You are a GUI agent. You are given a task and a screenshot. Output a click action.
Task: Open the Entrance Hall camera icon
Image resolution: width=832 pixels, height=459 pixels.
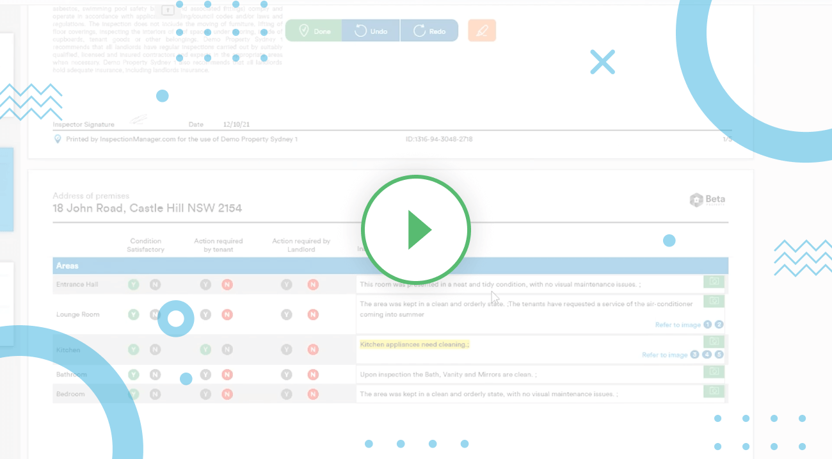click(x=714, y=282)
